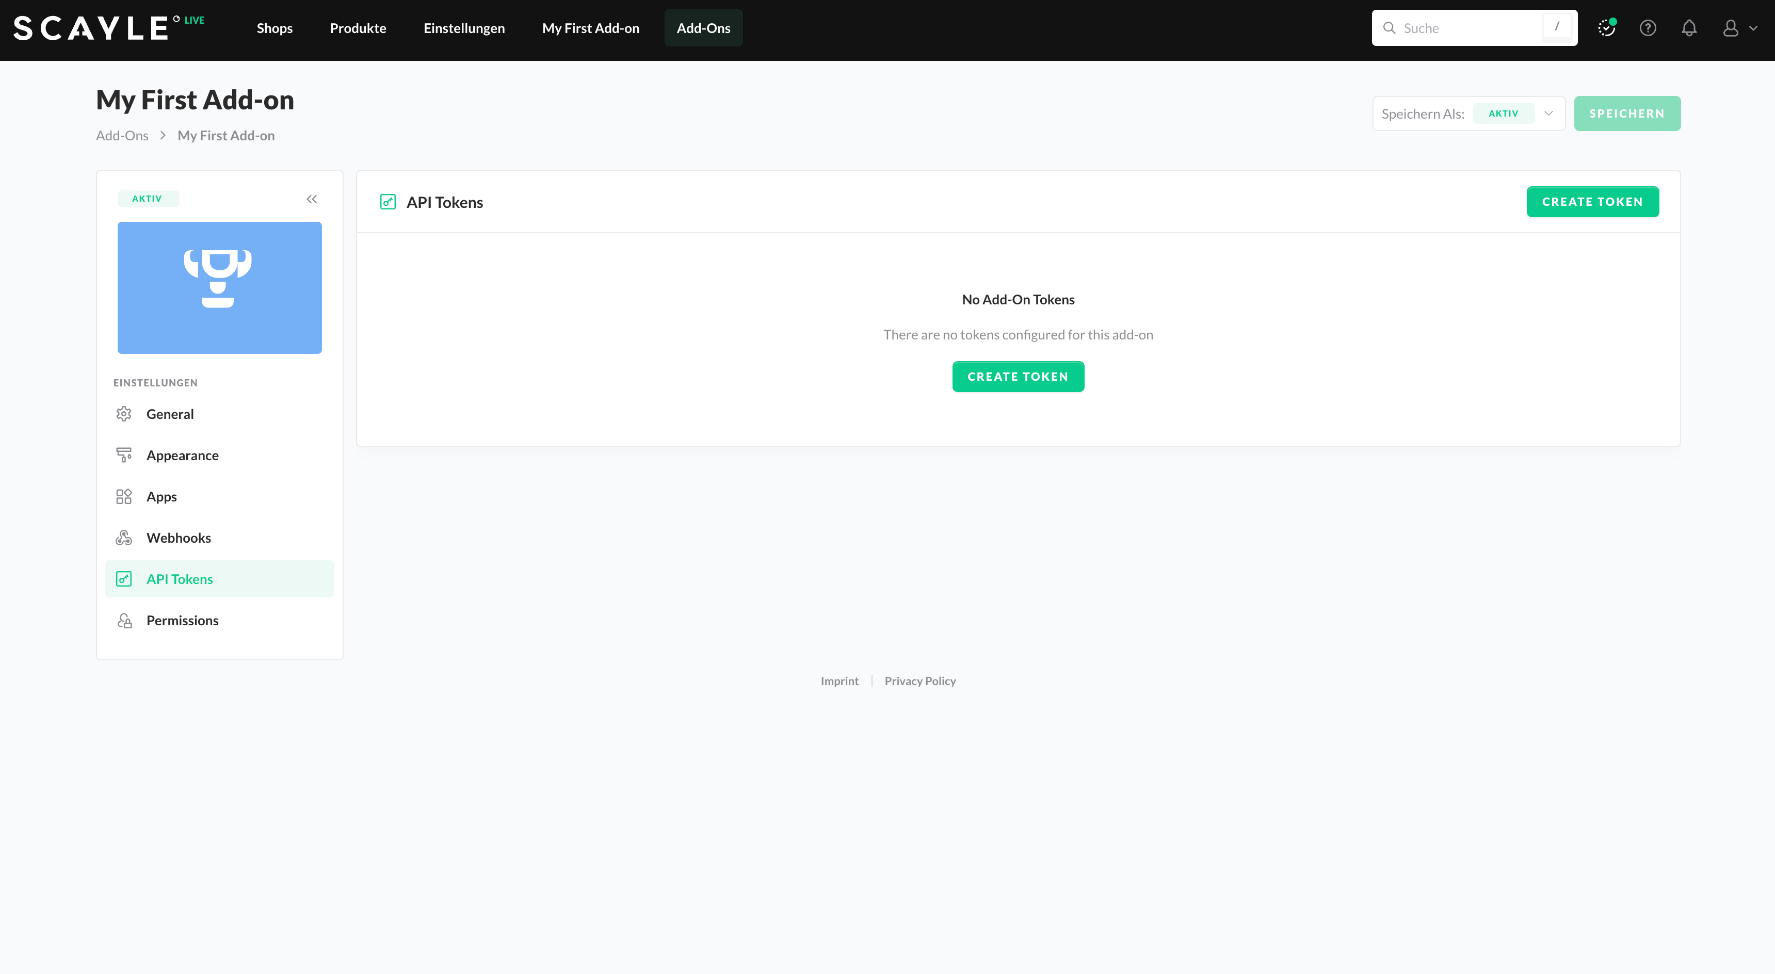Viewport: 1775px width, 974px height.
Task: Click the Webhooks icon in sidebar
Action: [x=123, y=538]
